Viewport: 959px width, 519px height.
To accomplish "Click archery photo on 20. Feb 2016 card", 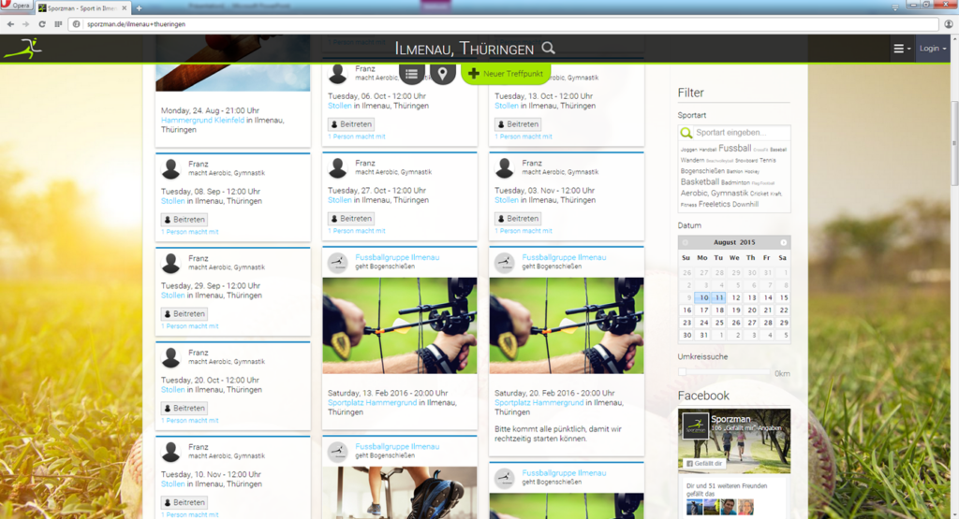I will tap(567, 325).
